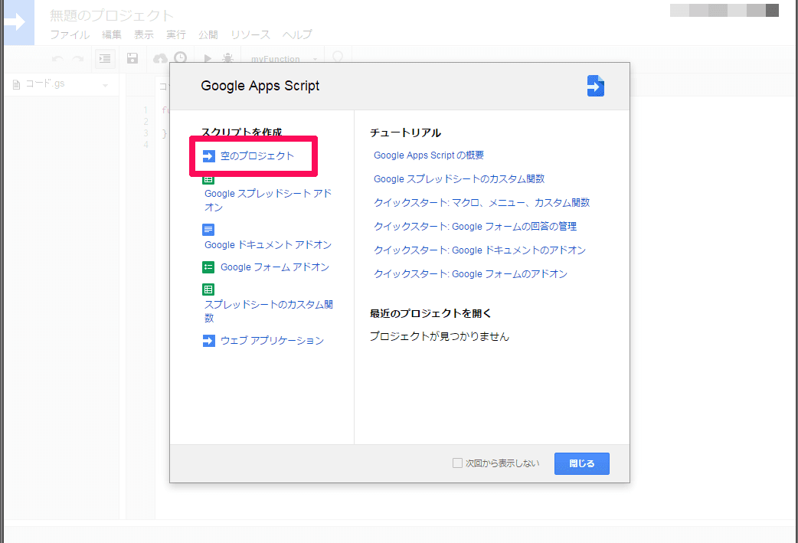This screenshot has width=798, height=543.
Task: Click the debug bug icon
Action: (x=227, y=58)
